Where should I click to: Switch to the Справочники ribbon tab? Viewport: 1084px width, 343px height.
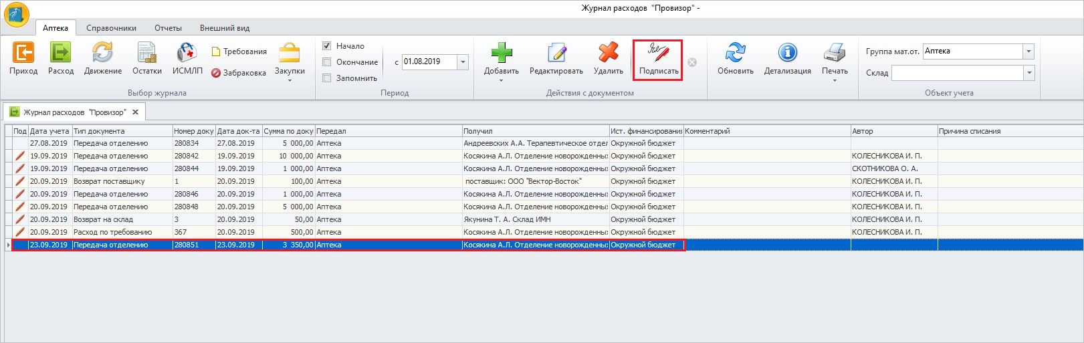click(x=111, y=28)
